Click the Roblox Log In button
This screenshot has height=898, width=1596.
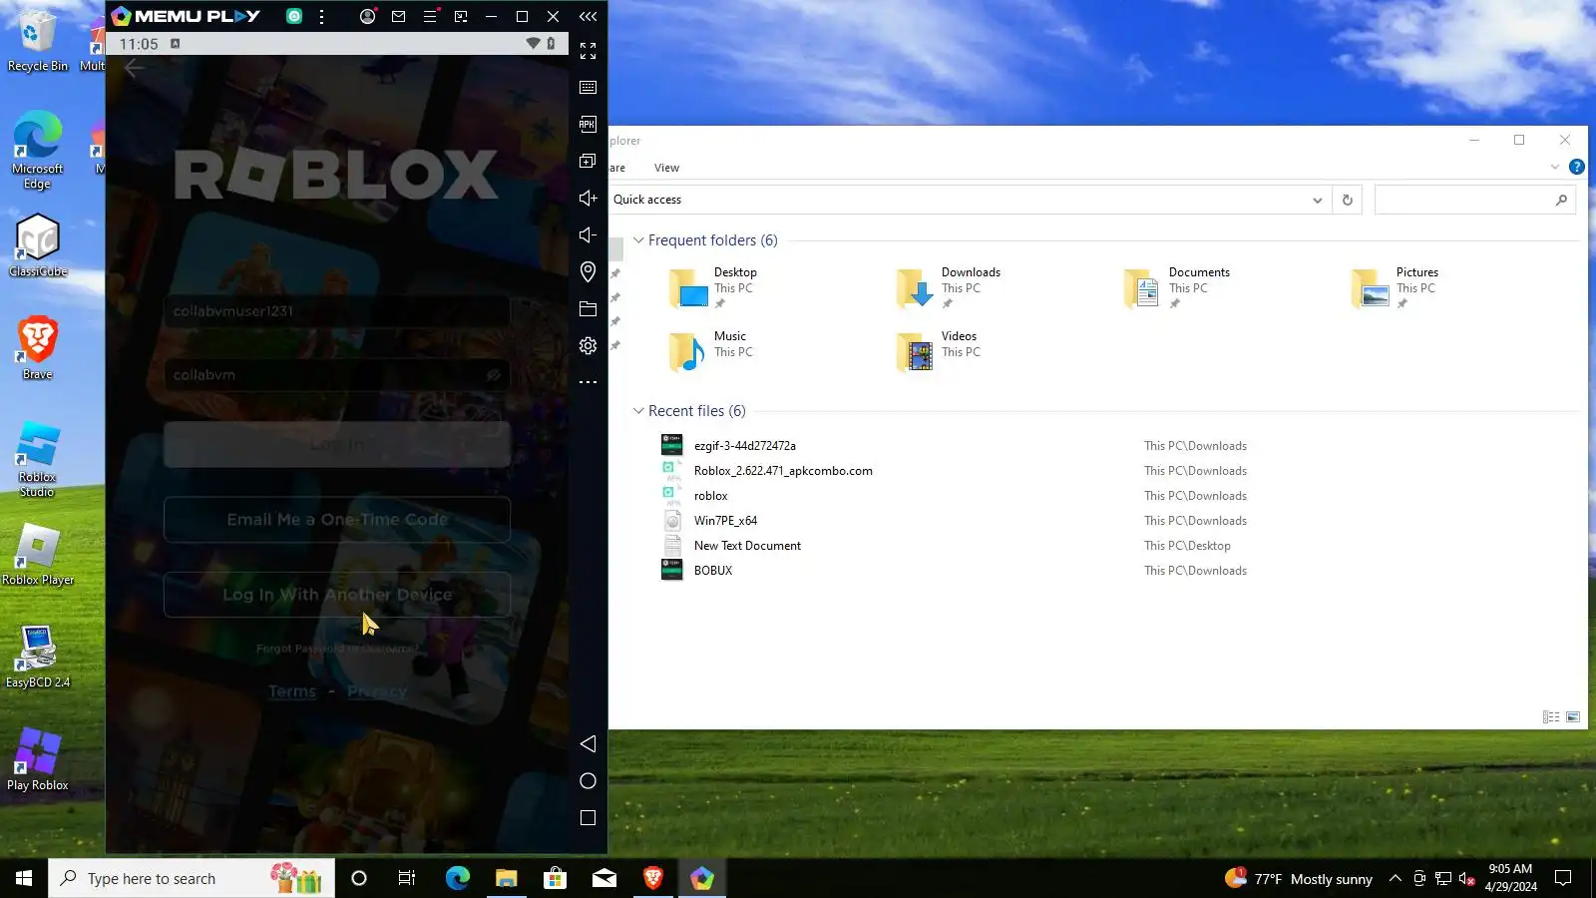point(337,444)
